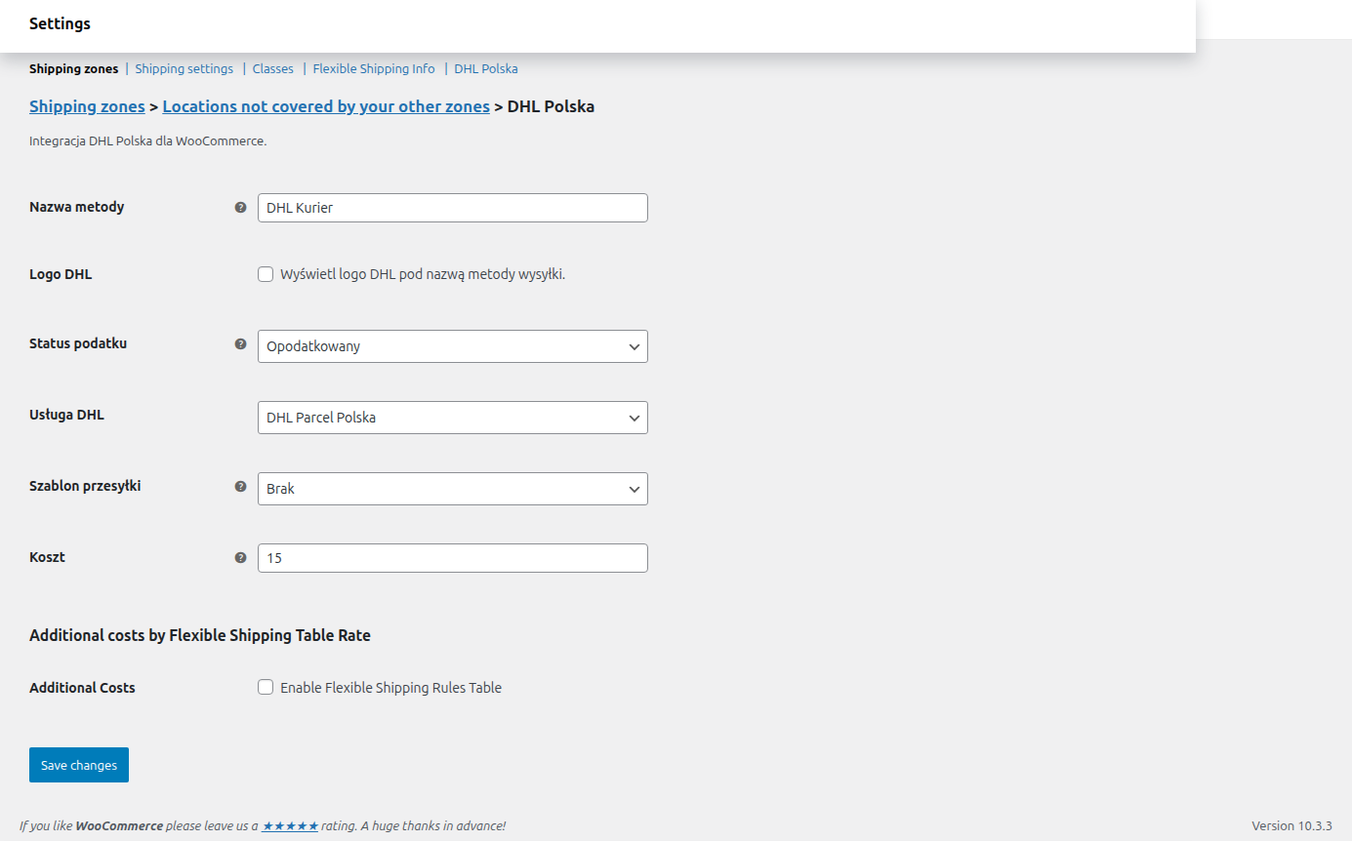Open the help tooltip for Nazwa metody

[x=240, y=207]
